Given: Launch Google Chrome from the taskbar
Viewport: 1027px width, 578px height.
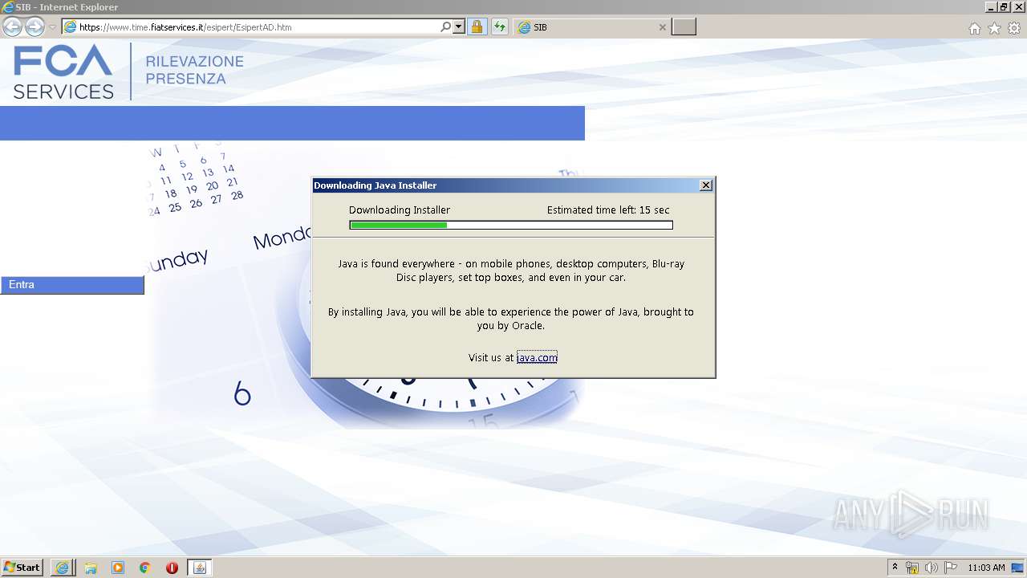Looking at the screenshot, I should (x=145, y=568).
